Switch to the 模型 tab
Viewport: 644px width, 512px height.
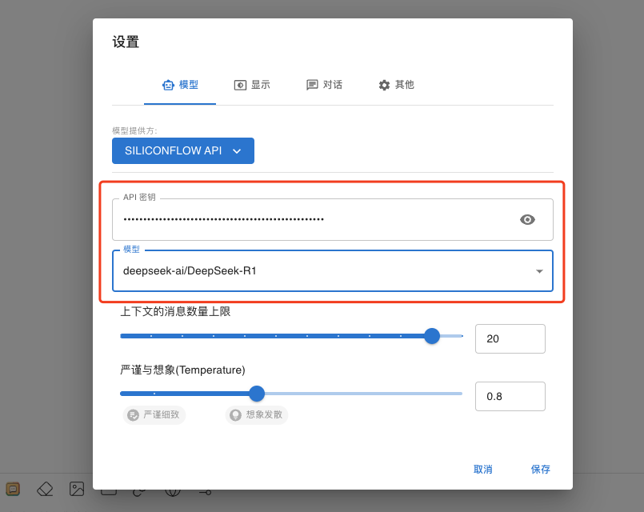(180, 85)
